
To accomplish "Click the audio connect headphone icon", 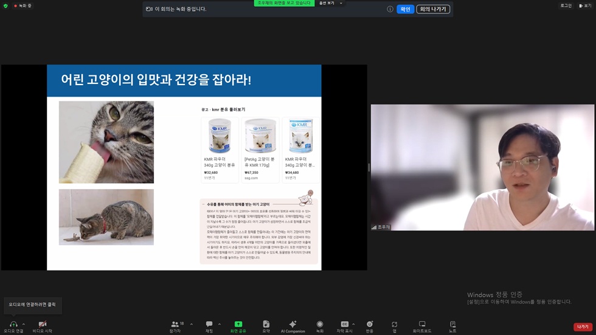I will (x=13, y=325).
